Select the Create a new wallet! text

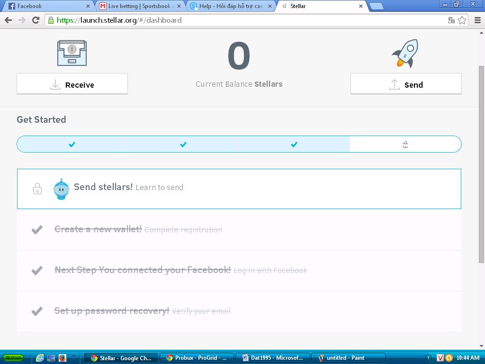pyautogui.click(x=98, y=229)
